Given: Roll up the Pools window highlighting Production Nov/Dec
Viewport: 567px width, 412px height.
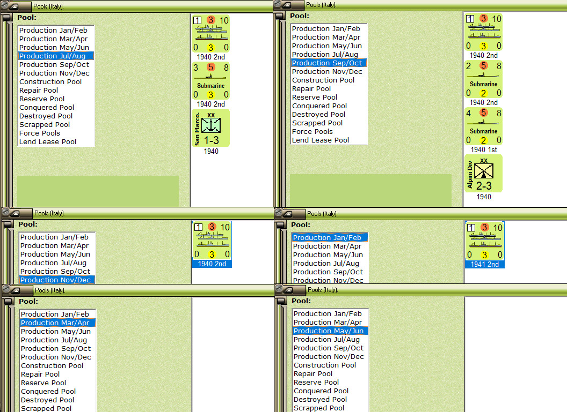Looking at the screenshot, I should 14,214.
